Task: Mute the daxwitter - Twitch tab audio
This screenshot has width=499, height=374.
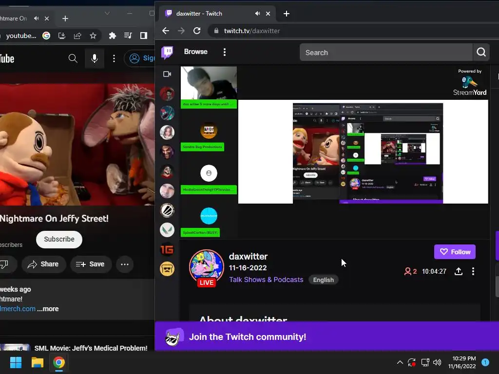Action: (x=257, y=13)
